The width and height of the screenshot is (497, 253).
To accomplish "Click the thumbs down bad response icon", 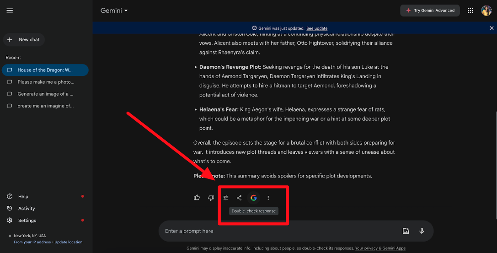I will (x=211, y=198).
